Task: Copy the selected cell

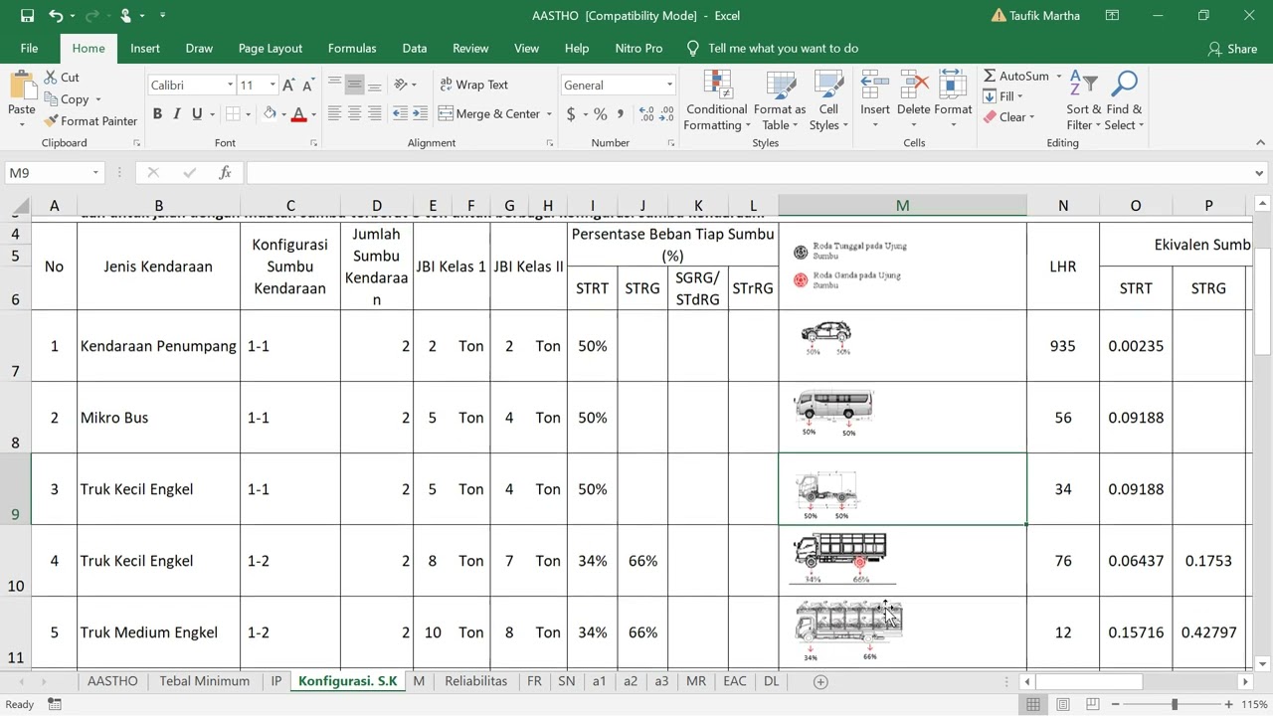Action: pyautogui.click(x=66, y=98)
